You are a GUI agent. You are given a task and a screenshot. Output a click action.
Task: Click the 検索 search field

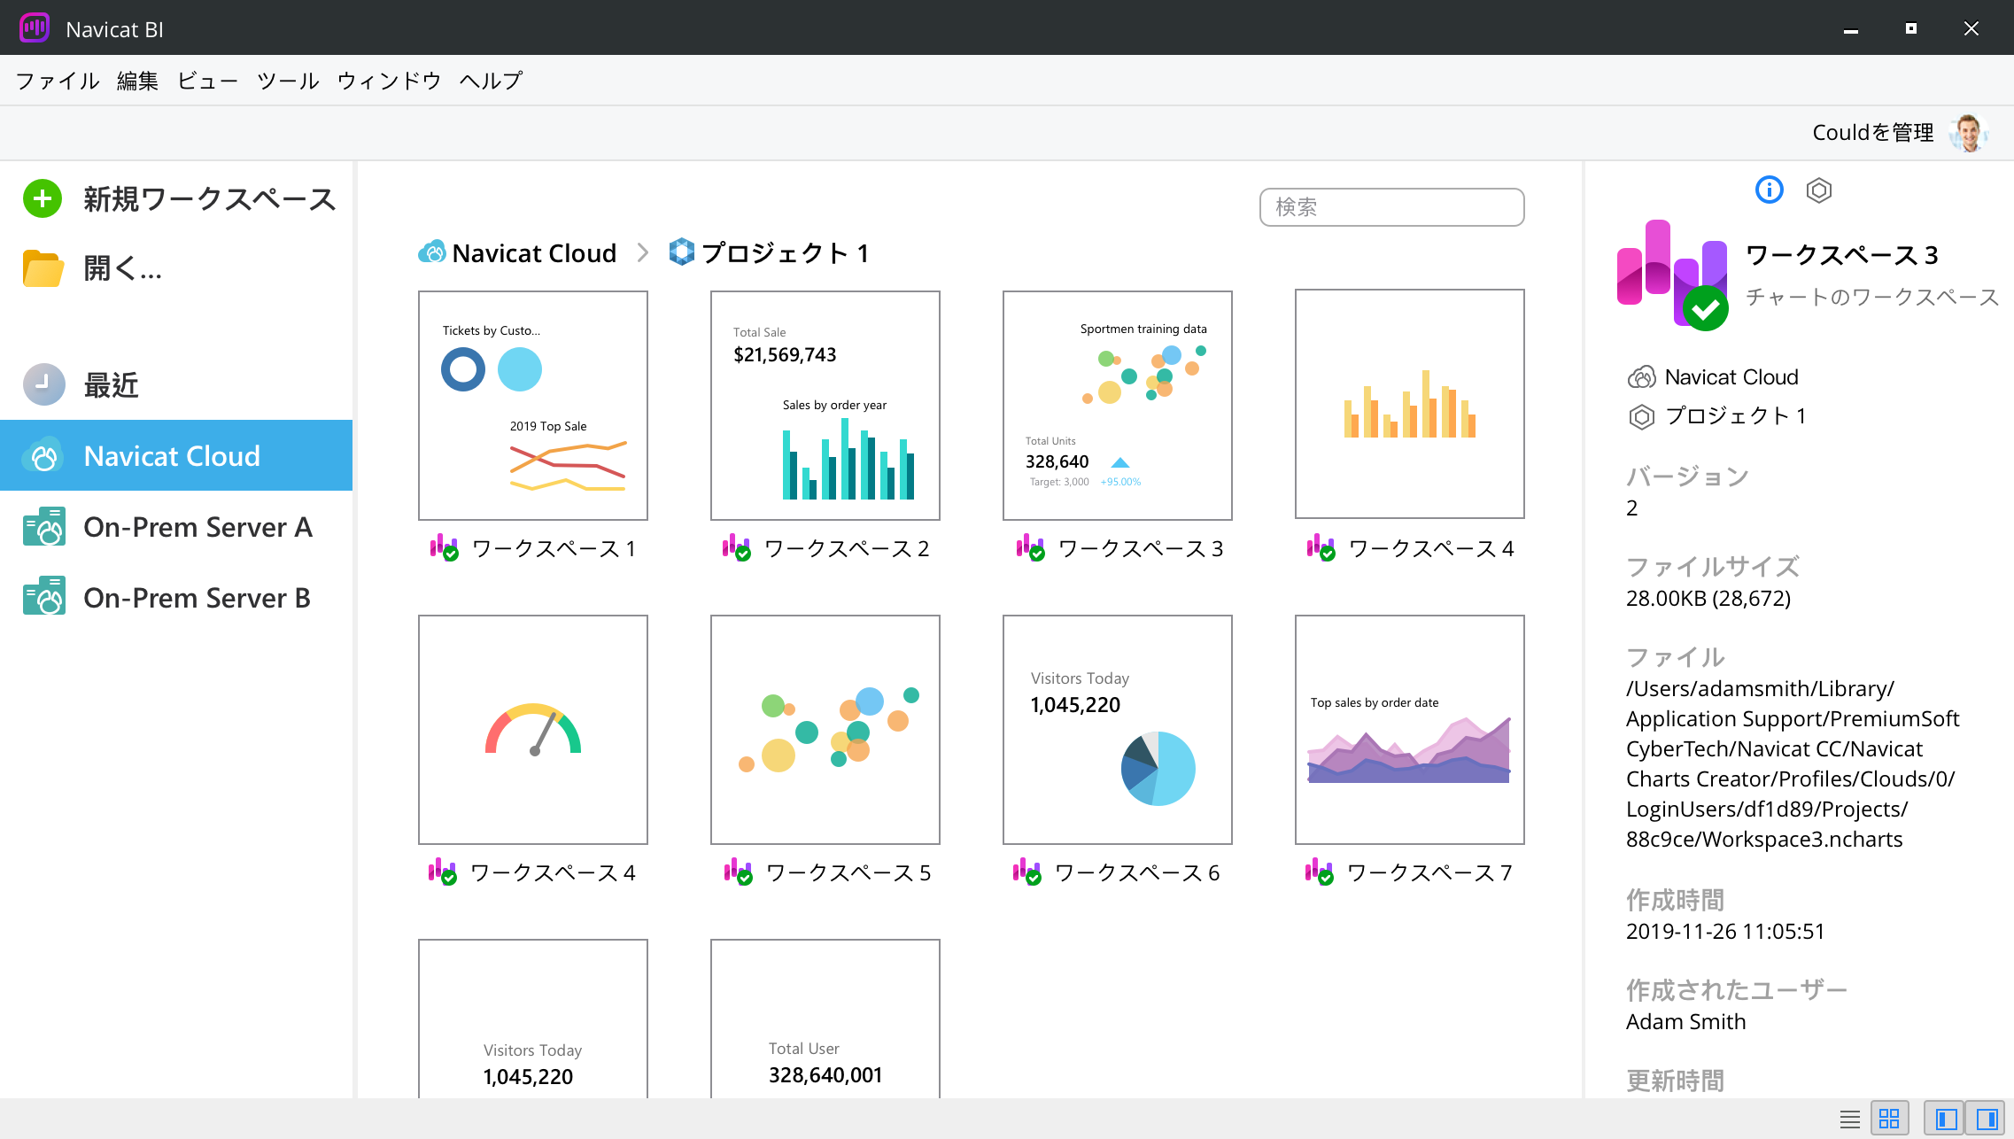pos(1391,207)
